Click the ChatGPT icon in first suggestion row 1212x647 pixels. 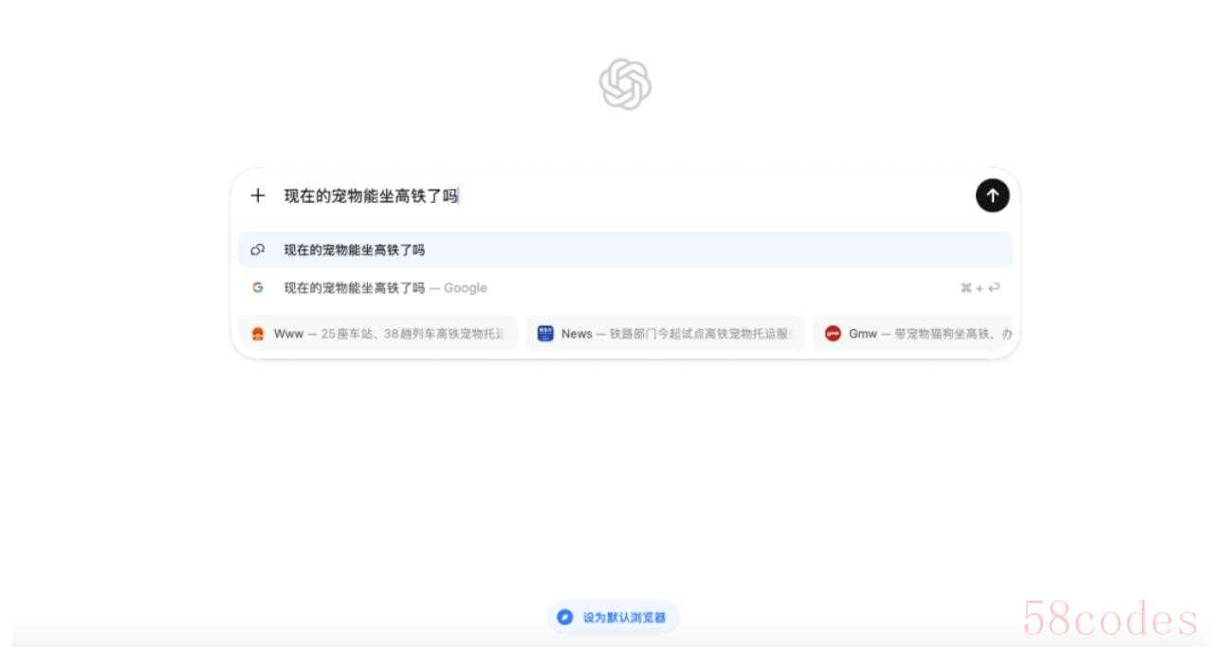pos(257,250)
